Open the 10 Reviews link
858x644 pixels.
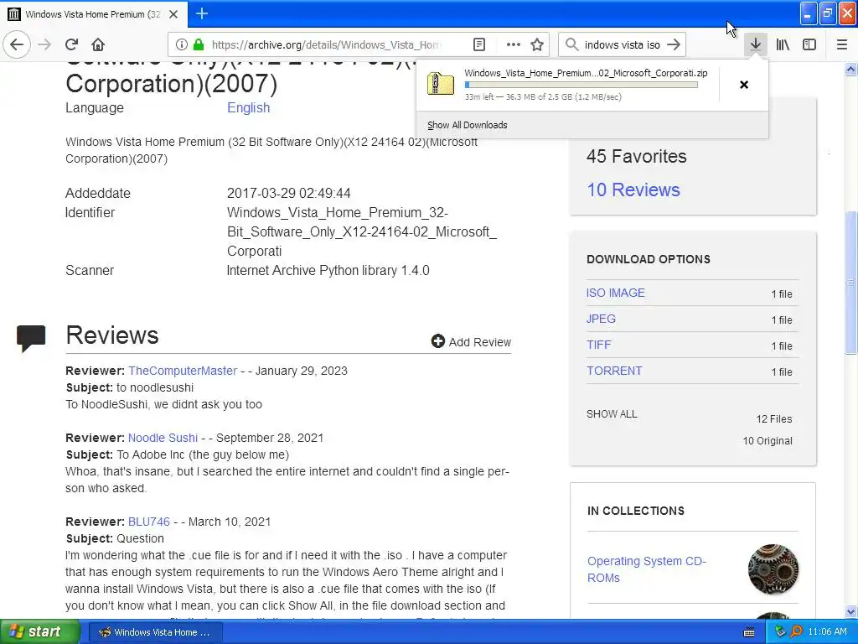[x=633, y=190]
